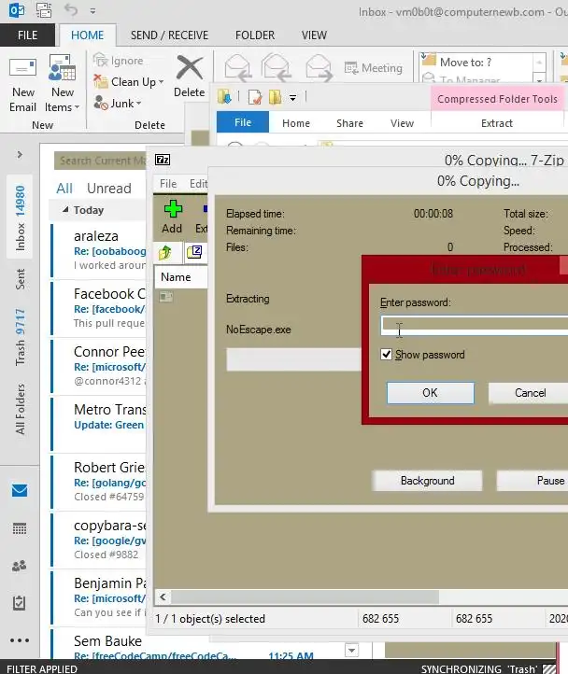Open the SEND / RECEIVE tab

pos(169,35)
